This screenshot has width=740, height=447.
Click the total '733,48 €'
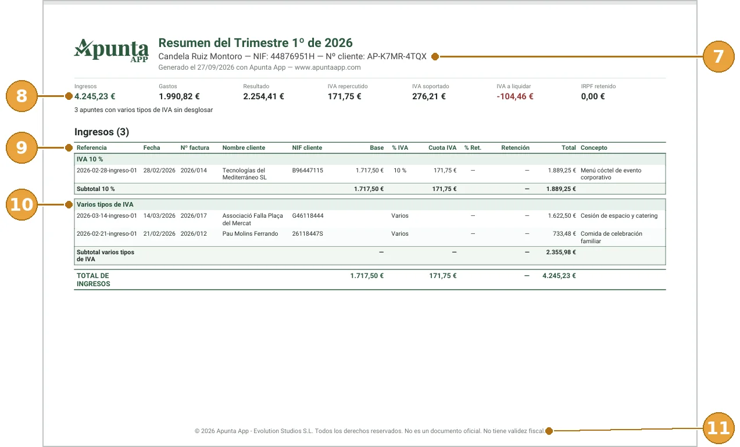pyautogui.click(x=564, y=234)
